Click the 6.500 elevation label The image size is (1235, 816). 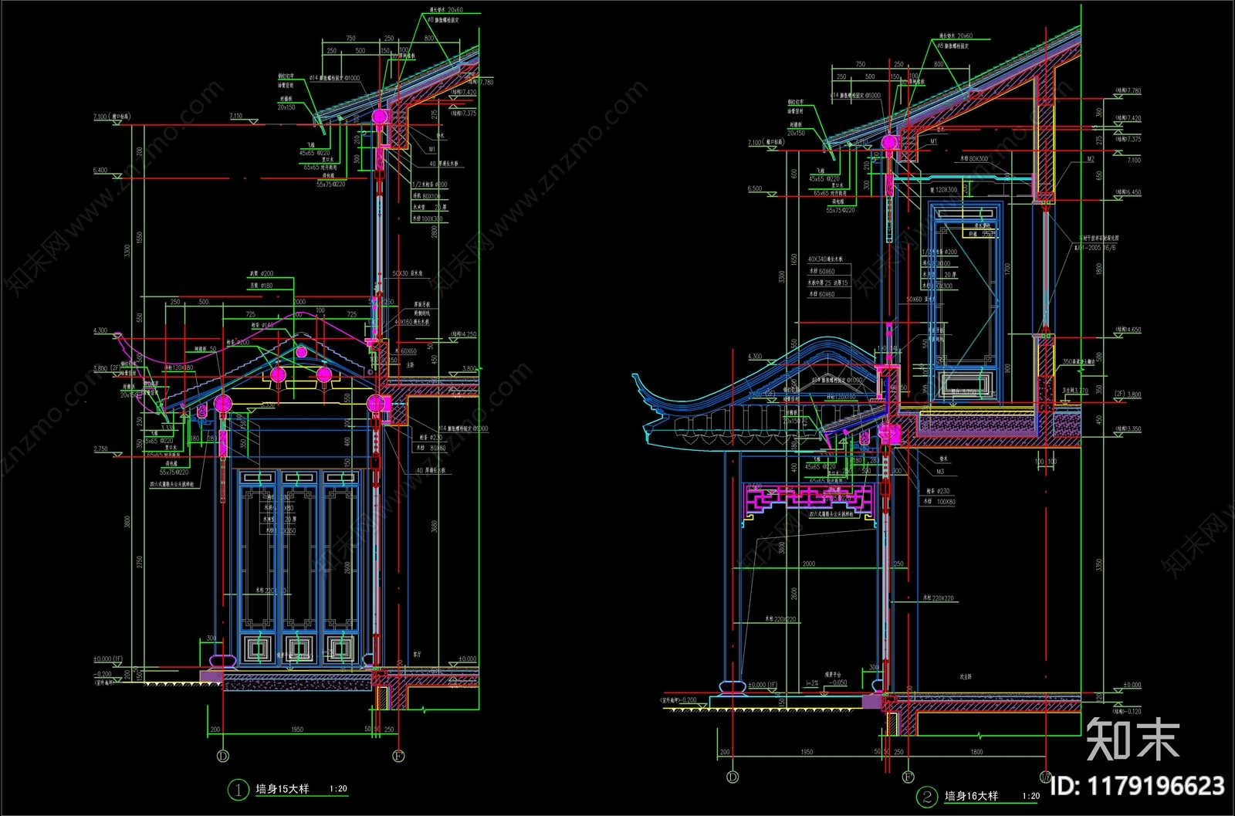click(755, 188)
